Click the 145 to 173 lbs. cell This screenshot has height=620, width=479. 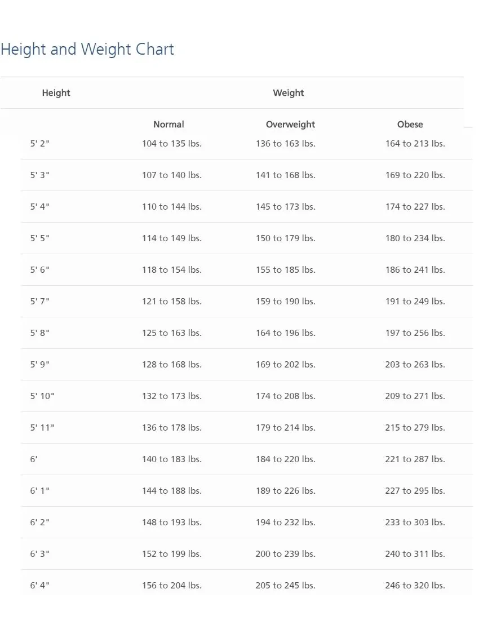coord(286,207)
